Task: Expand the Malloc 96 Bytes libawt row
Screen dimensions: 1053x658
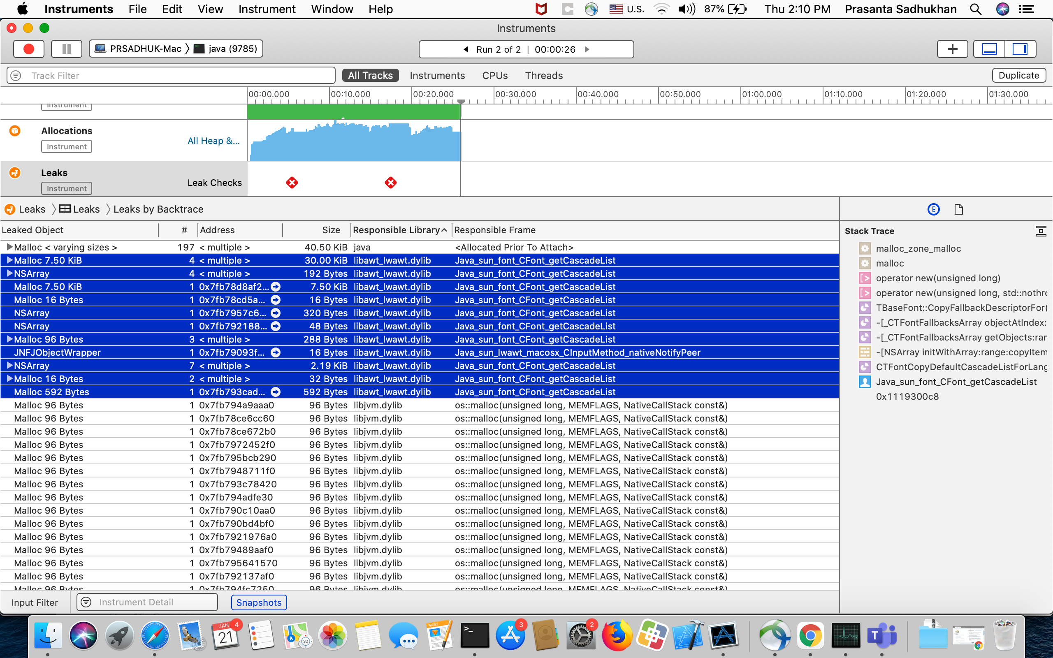Action: (9, 339)
